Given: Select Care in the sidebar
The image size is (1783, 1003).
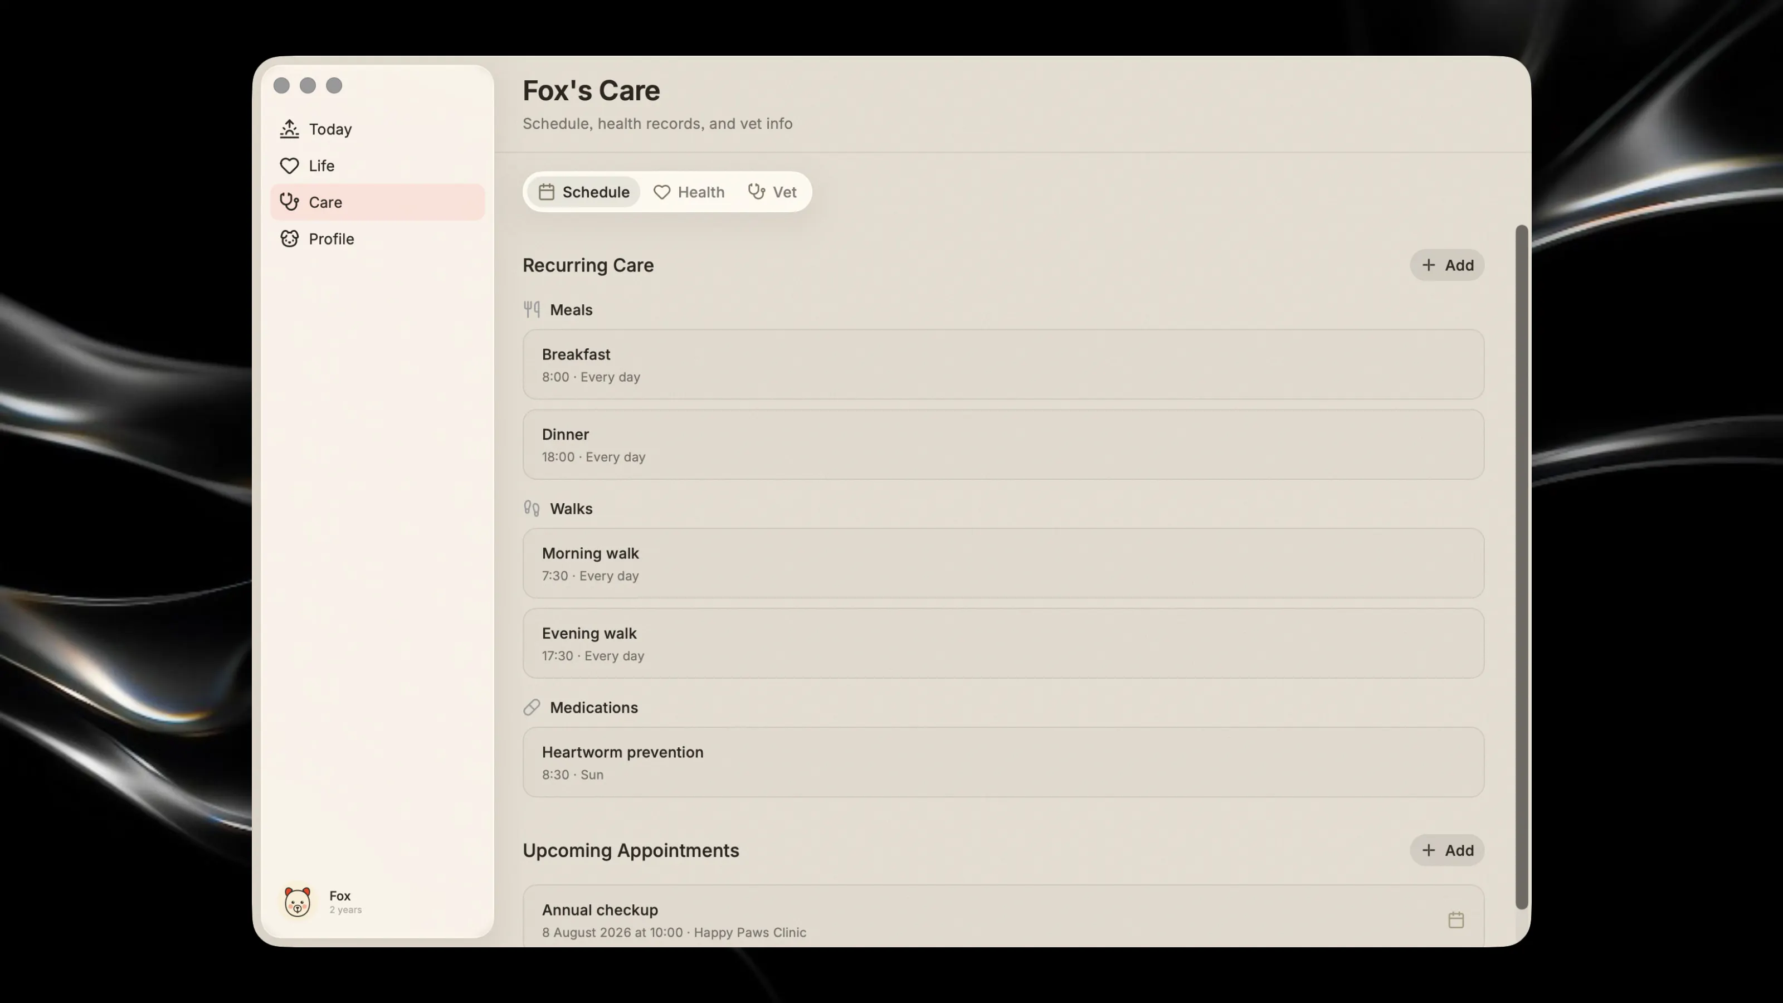Looking at the screenshot, I should 377,202.
